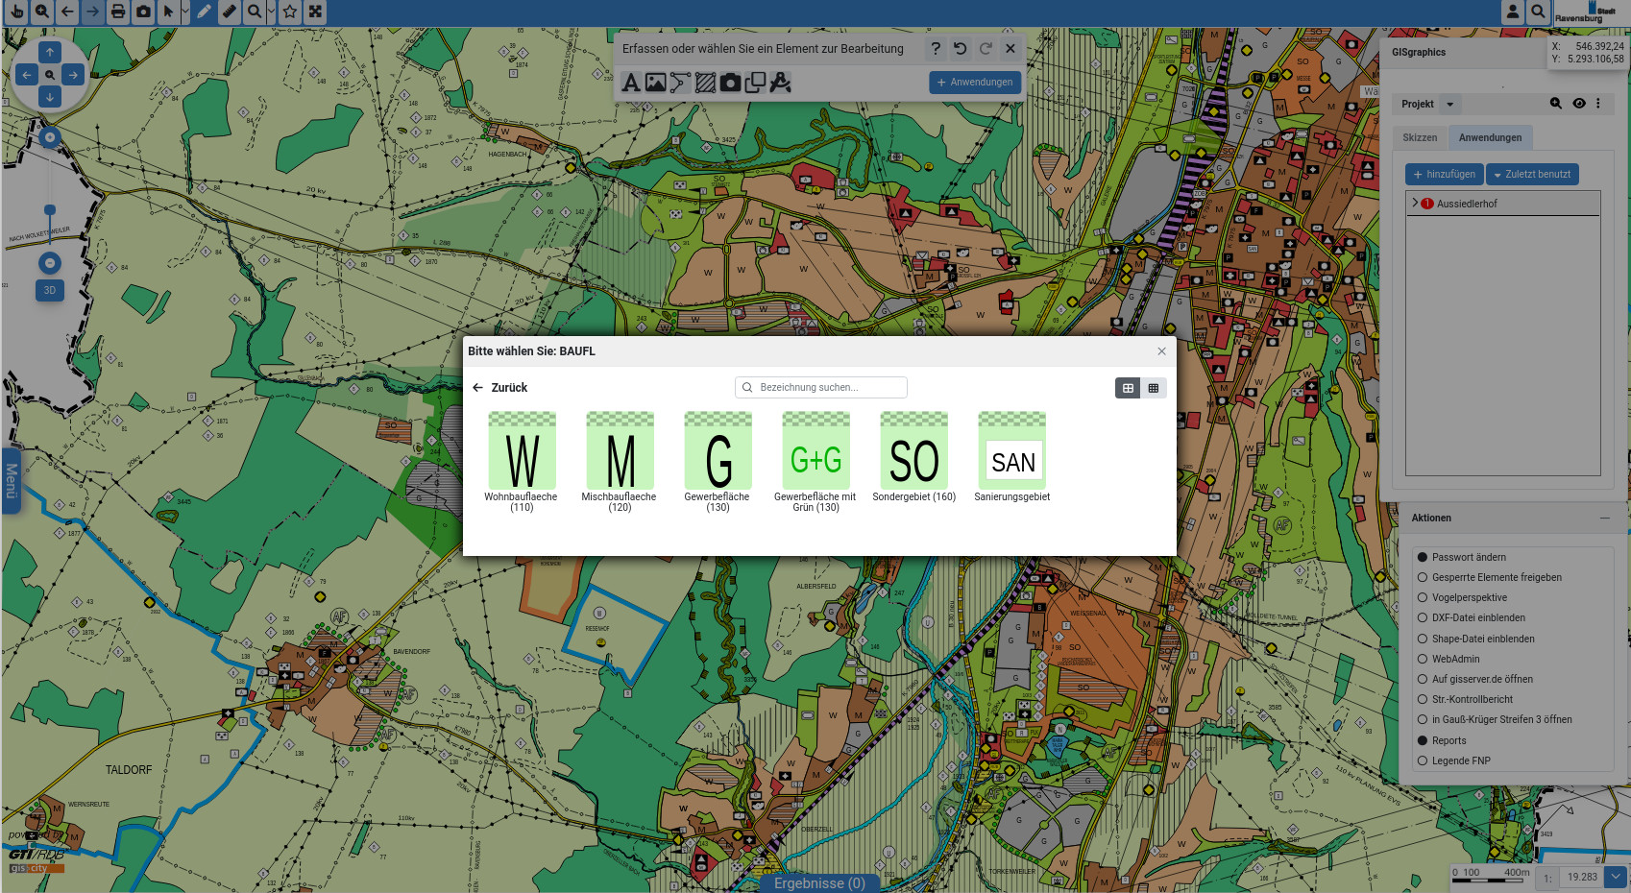Toggle eye visibility icon in Projekt bar

1579,104
